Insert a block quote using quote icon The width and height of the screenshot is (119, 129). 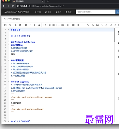(x=39, y=25)
